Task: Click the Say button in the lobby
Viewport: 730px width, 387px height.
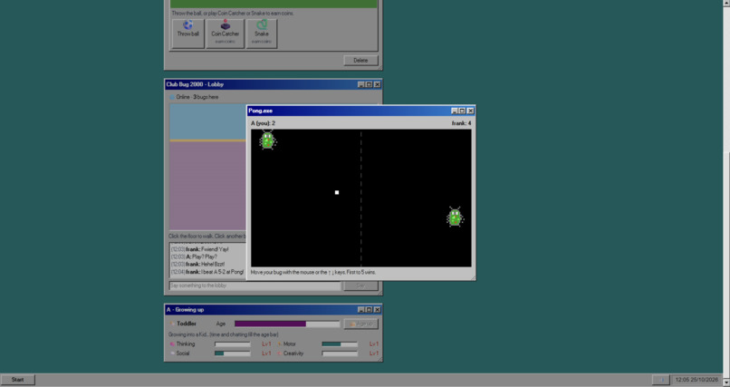Action: 360,285
